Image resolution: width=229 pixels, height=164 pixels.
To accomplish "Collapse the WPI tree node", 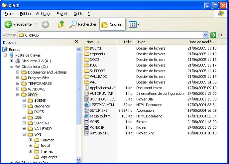I will [x=24, y=134].
